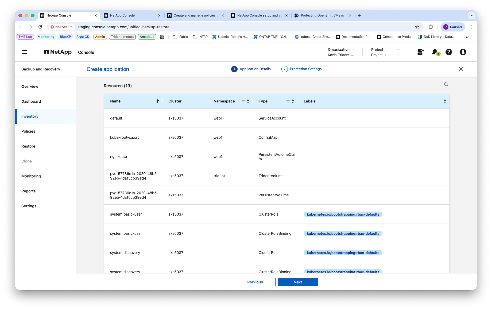Open the browser extensions puzzle icon
The image size is (492, 310).
point(431,27)
